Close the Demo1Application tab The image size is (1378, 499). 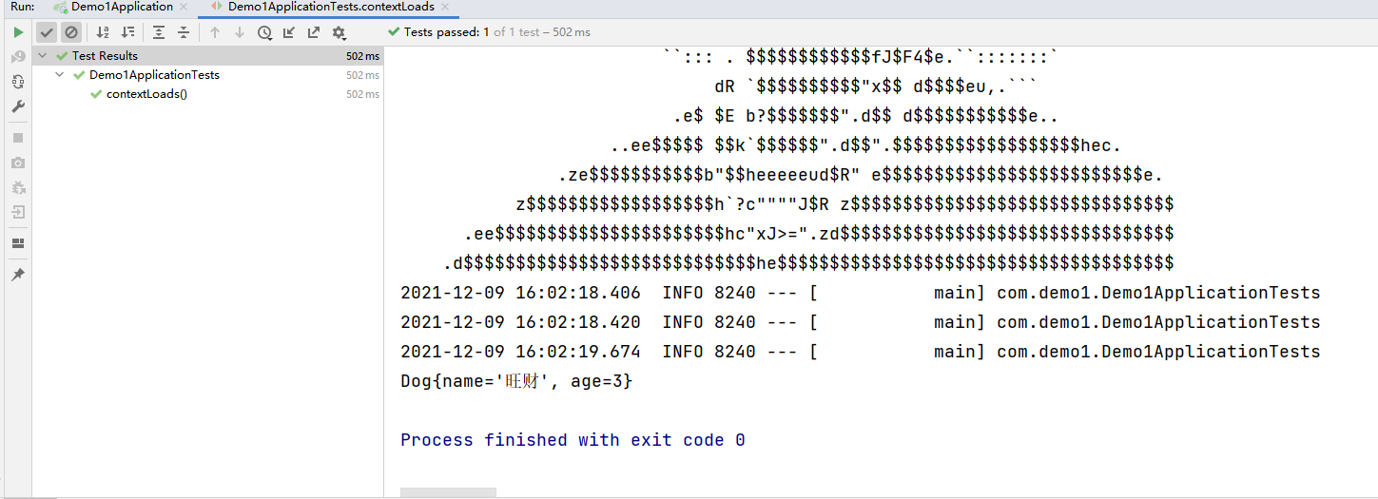click(184, 7)
